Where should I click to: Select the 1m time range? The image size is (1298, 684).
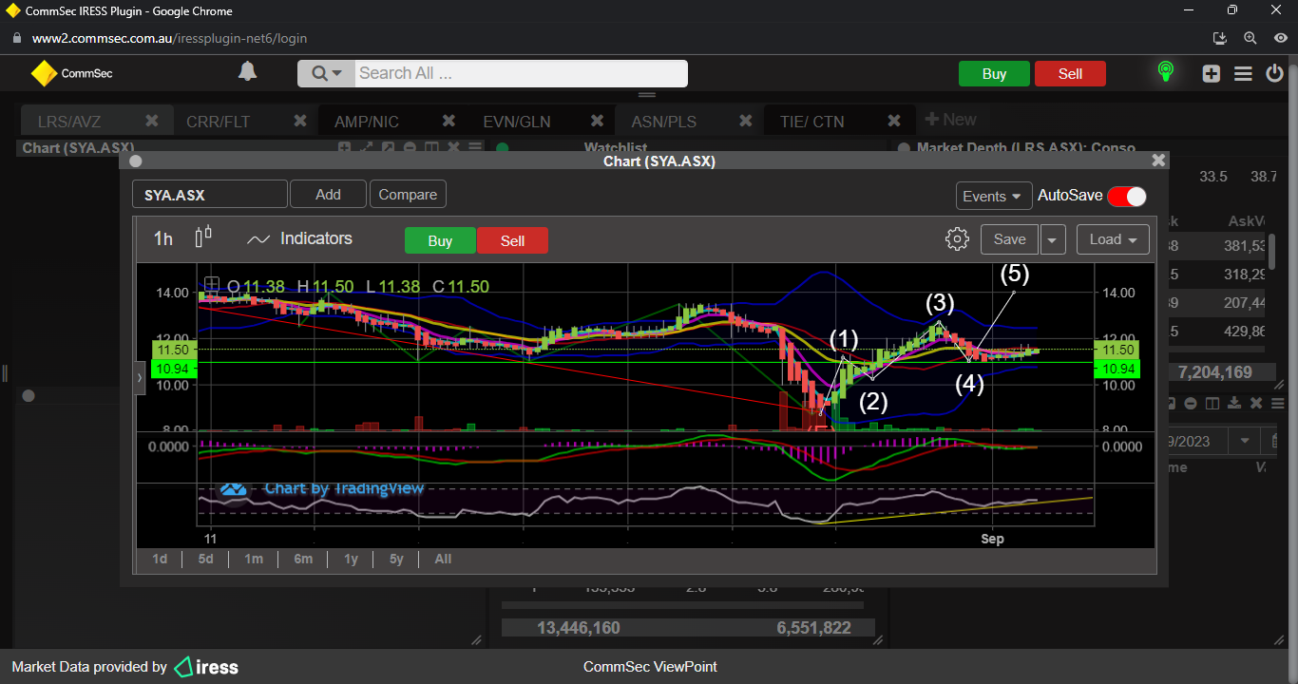pos(253,559)
